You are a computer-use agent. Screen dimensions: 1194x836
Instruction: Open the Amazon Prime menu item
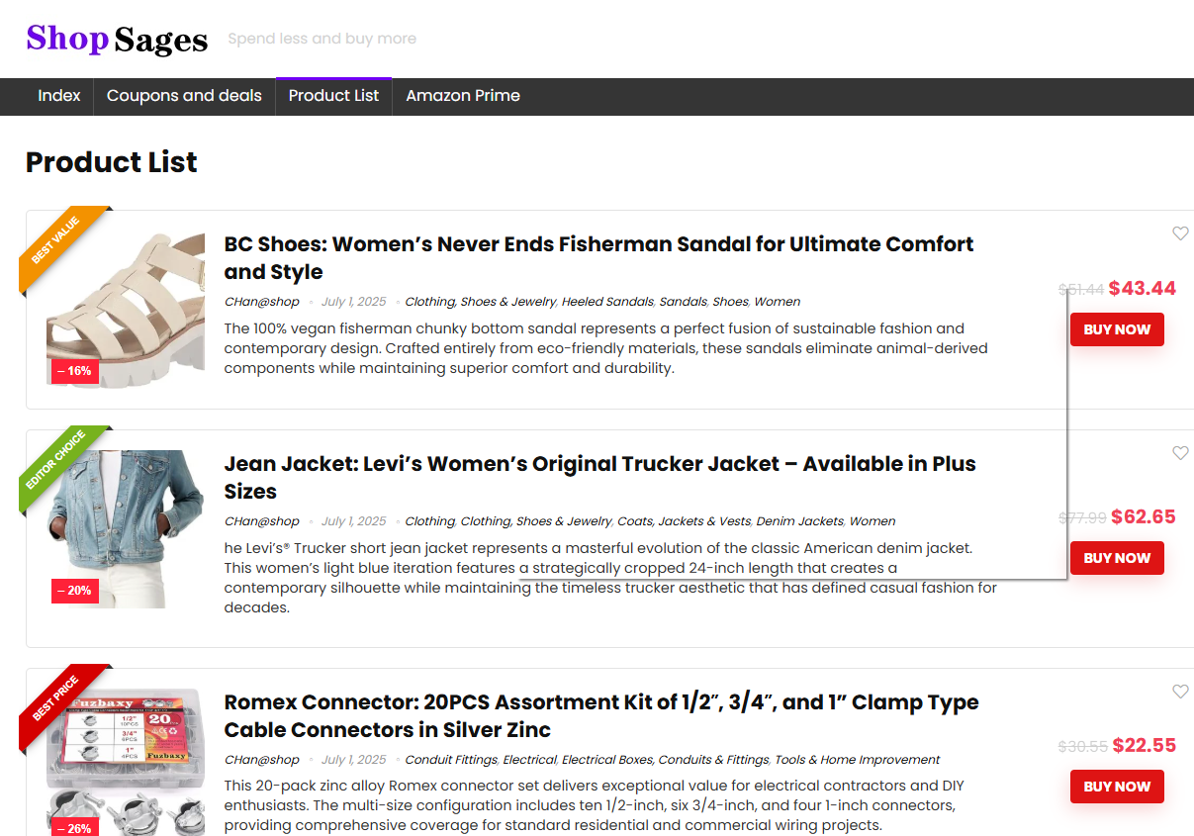pyautogui.click(x=463, y=96)
